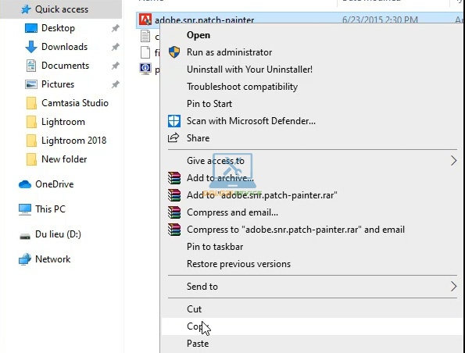Viewport: 465px width, 353px height.
Task: Open the Lightroom folder in sidebar
Action: (63, 122)
